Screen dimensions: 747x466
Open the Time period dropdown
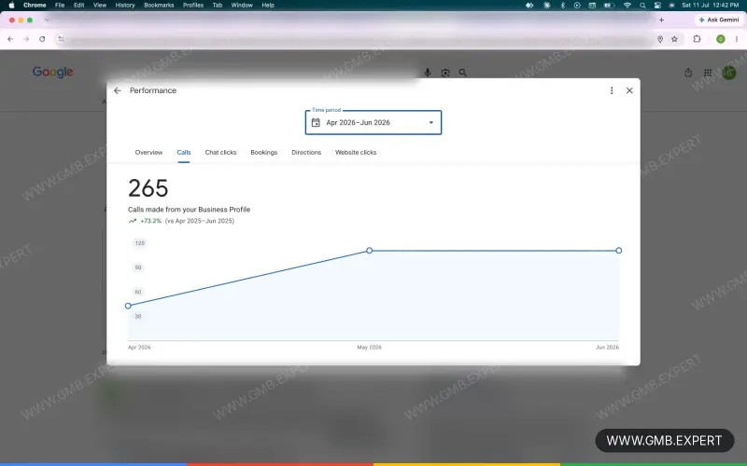(x=373, y=123)
